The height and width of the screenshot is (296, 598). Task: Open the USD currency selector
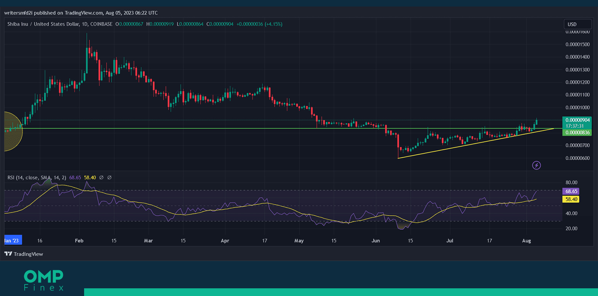click(578, 24)
